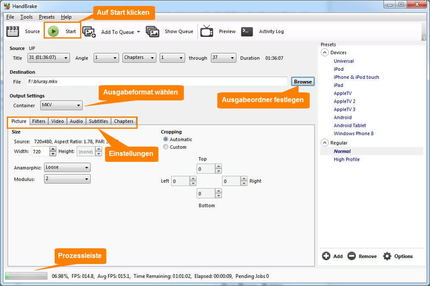The image size is (430, 286).
Task: Increase the Top crop value
Action: click(x=218, y=167)
